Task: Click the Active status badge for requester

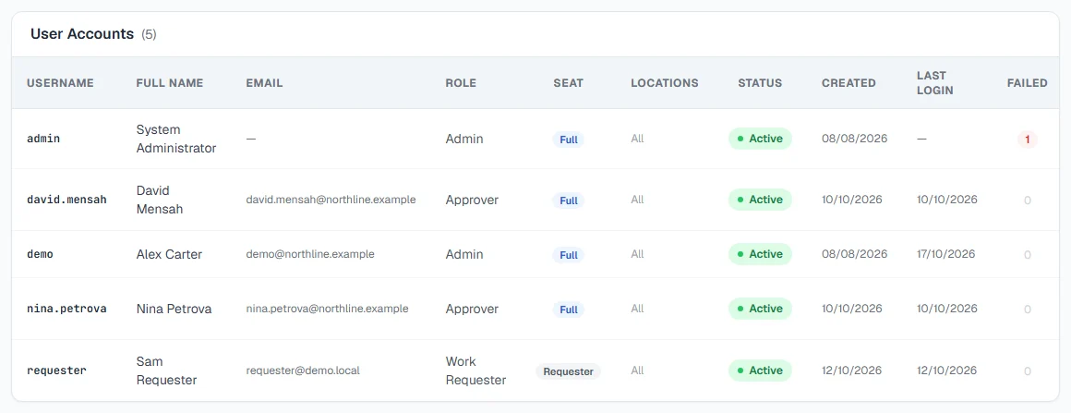Action: point(760,370)
